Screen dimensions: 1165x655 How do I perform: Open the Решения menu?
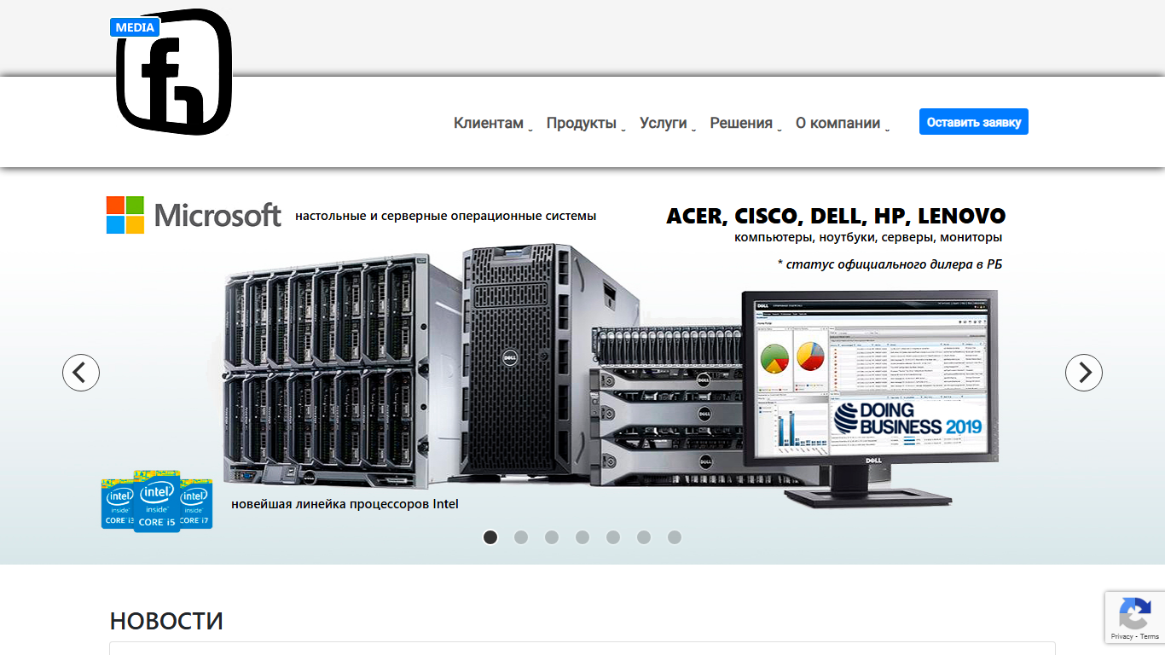coord(745,124)
